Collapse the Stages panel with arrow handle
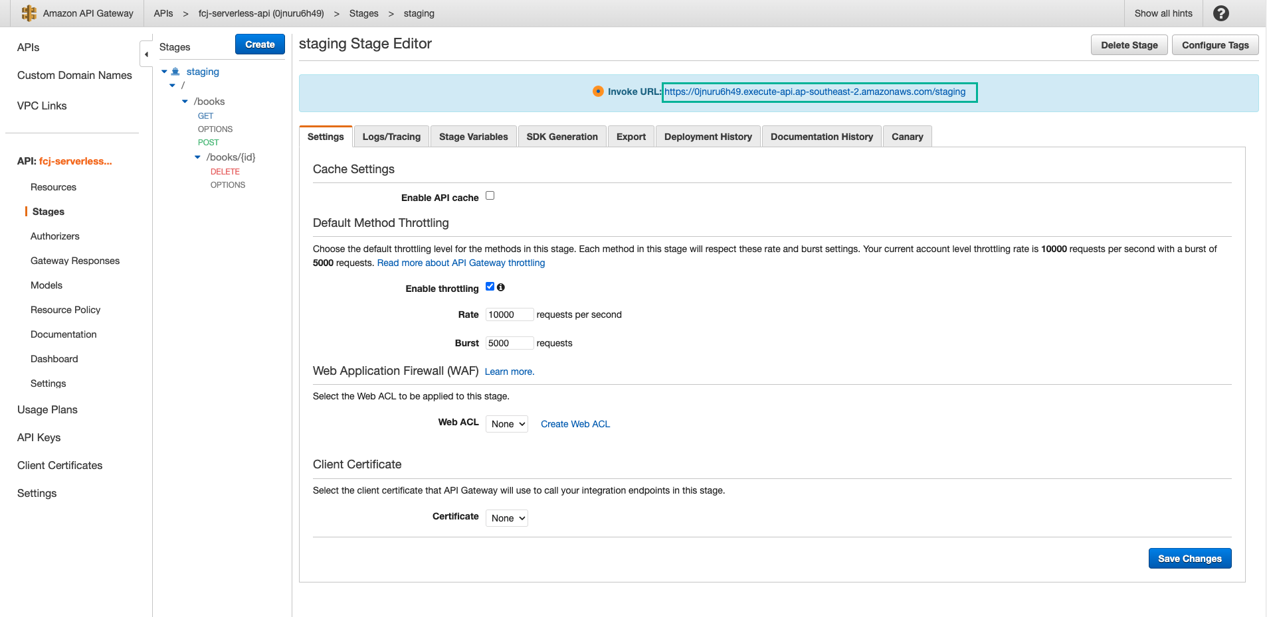 pos(146,54)
